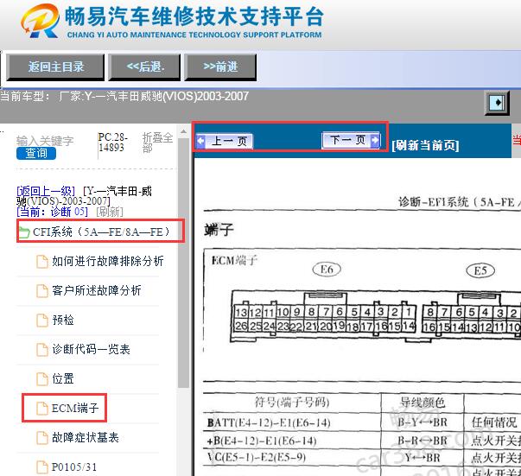Click the 符号(端子号码) table header
521x476 pixels.
[x=292, y=403]
